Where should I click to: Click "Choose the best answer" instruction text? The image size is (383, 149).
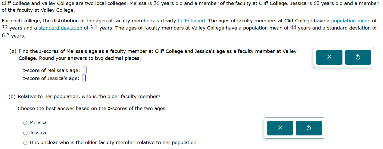click(92, 109)
